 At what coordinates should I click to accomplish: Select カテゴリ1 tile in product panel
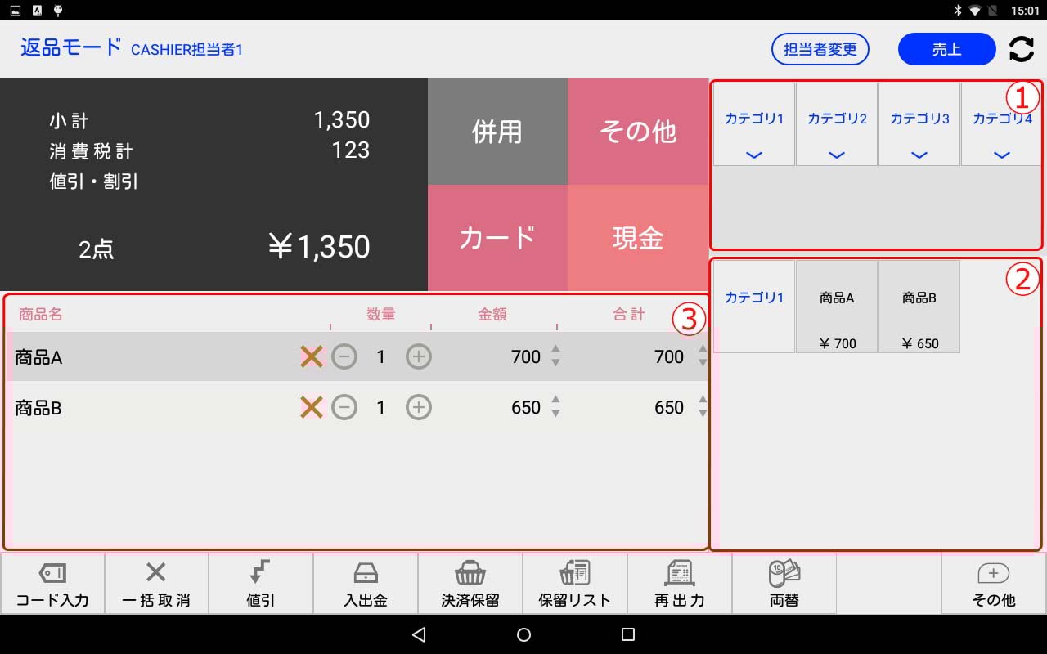point(754,307)
